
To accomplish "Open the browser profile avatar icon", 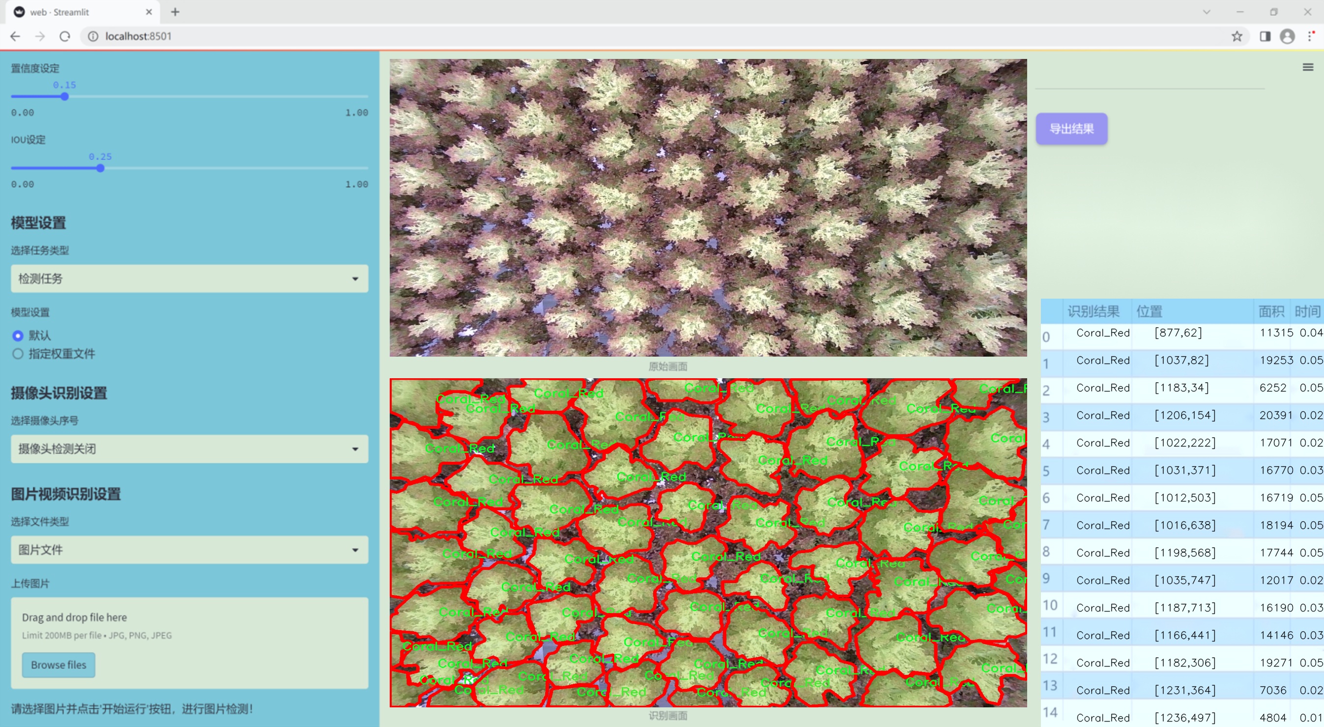I will [1287, 36].
